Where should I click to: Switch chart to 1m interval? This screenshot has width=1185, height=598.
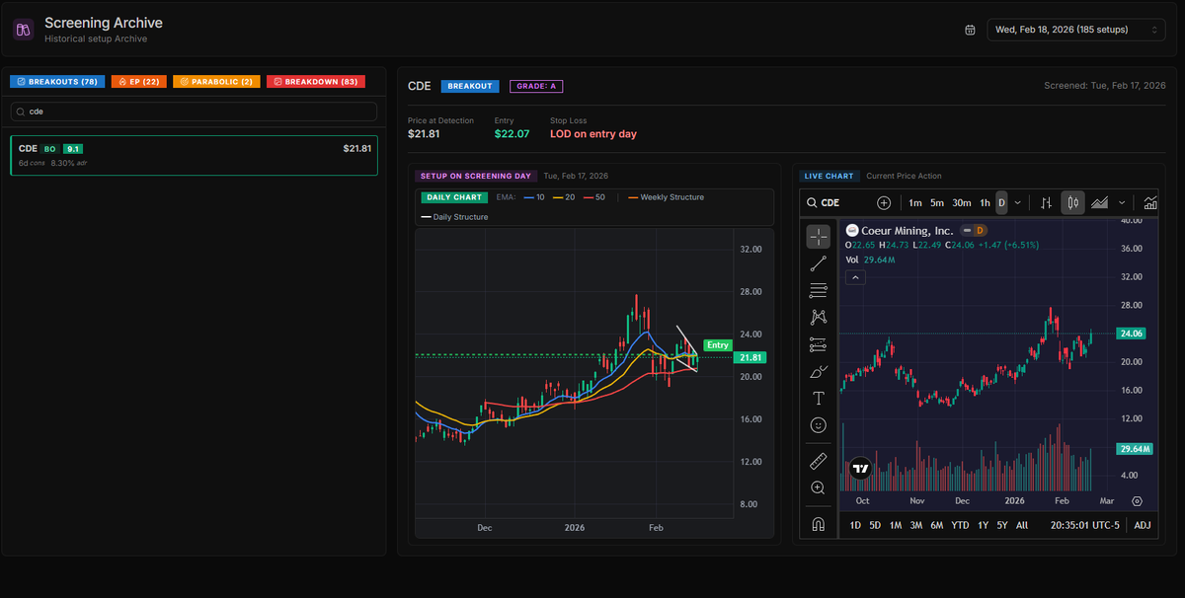point(915,202)
